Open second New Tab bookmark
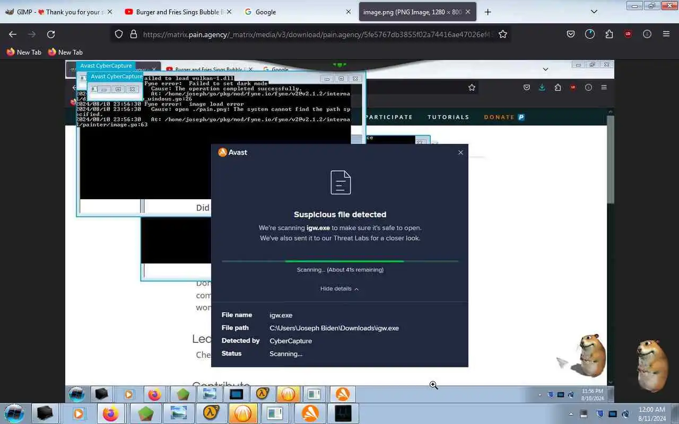679x424 pixels. [65, 52]
